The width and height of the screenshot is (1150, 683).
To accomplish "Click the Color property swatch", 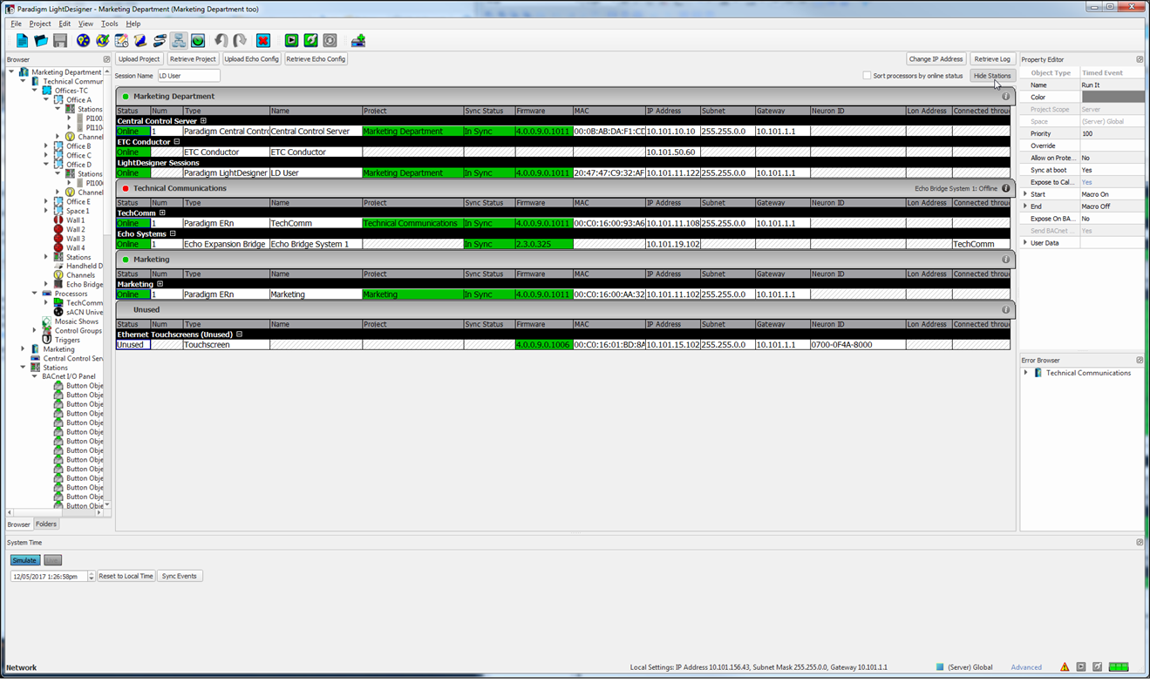I will pos(1112,97).
